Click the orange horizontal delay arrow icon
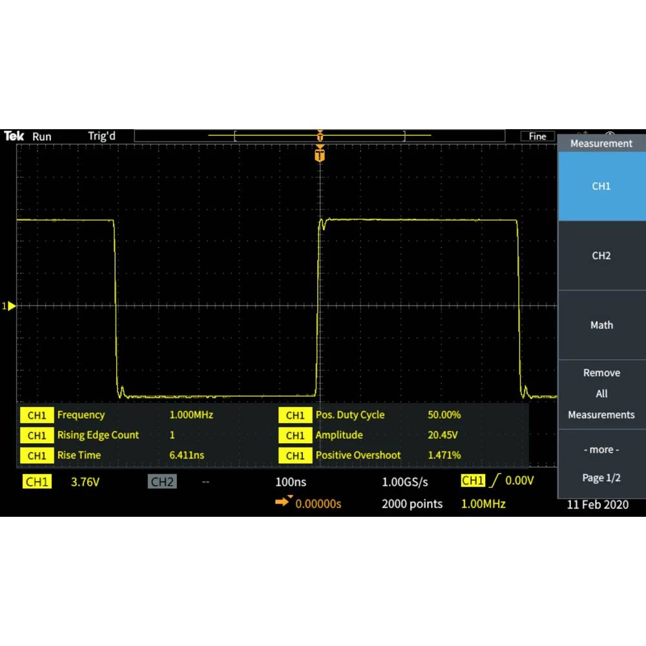The height and width of the screenshot is (646, 646). [x=284, y=502]
